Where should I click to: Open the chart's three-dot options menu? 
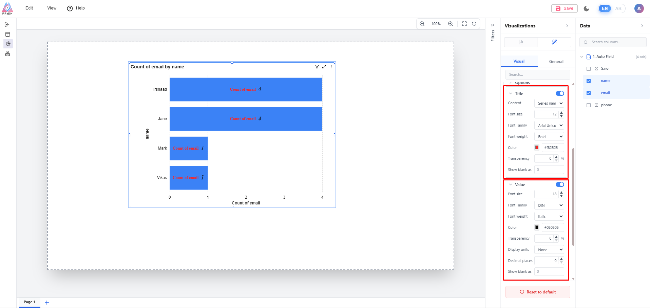click(x=331, y=67)
